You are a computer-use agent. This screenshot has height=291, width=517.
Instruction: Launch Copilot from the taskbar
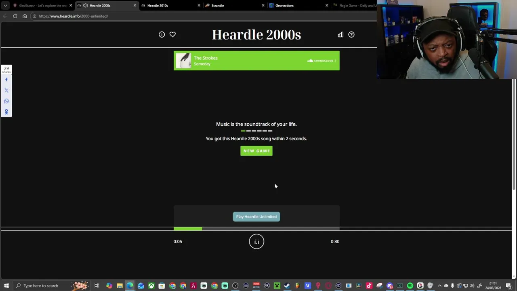click(109, 286)
